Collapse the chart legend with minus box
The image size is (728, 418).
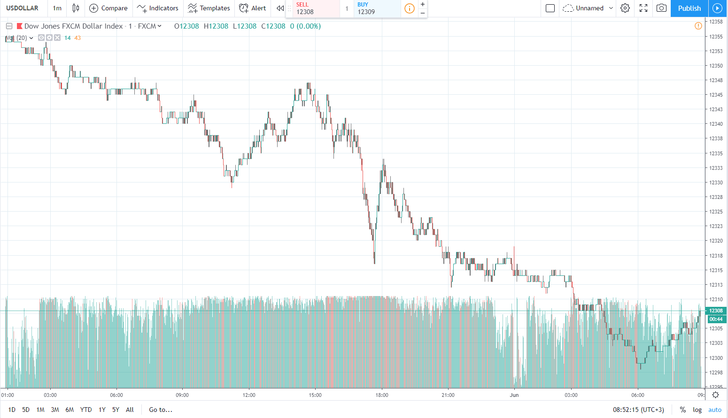coord(9,26)
